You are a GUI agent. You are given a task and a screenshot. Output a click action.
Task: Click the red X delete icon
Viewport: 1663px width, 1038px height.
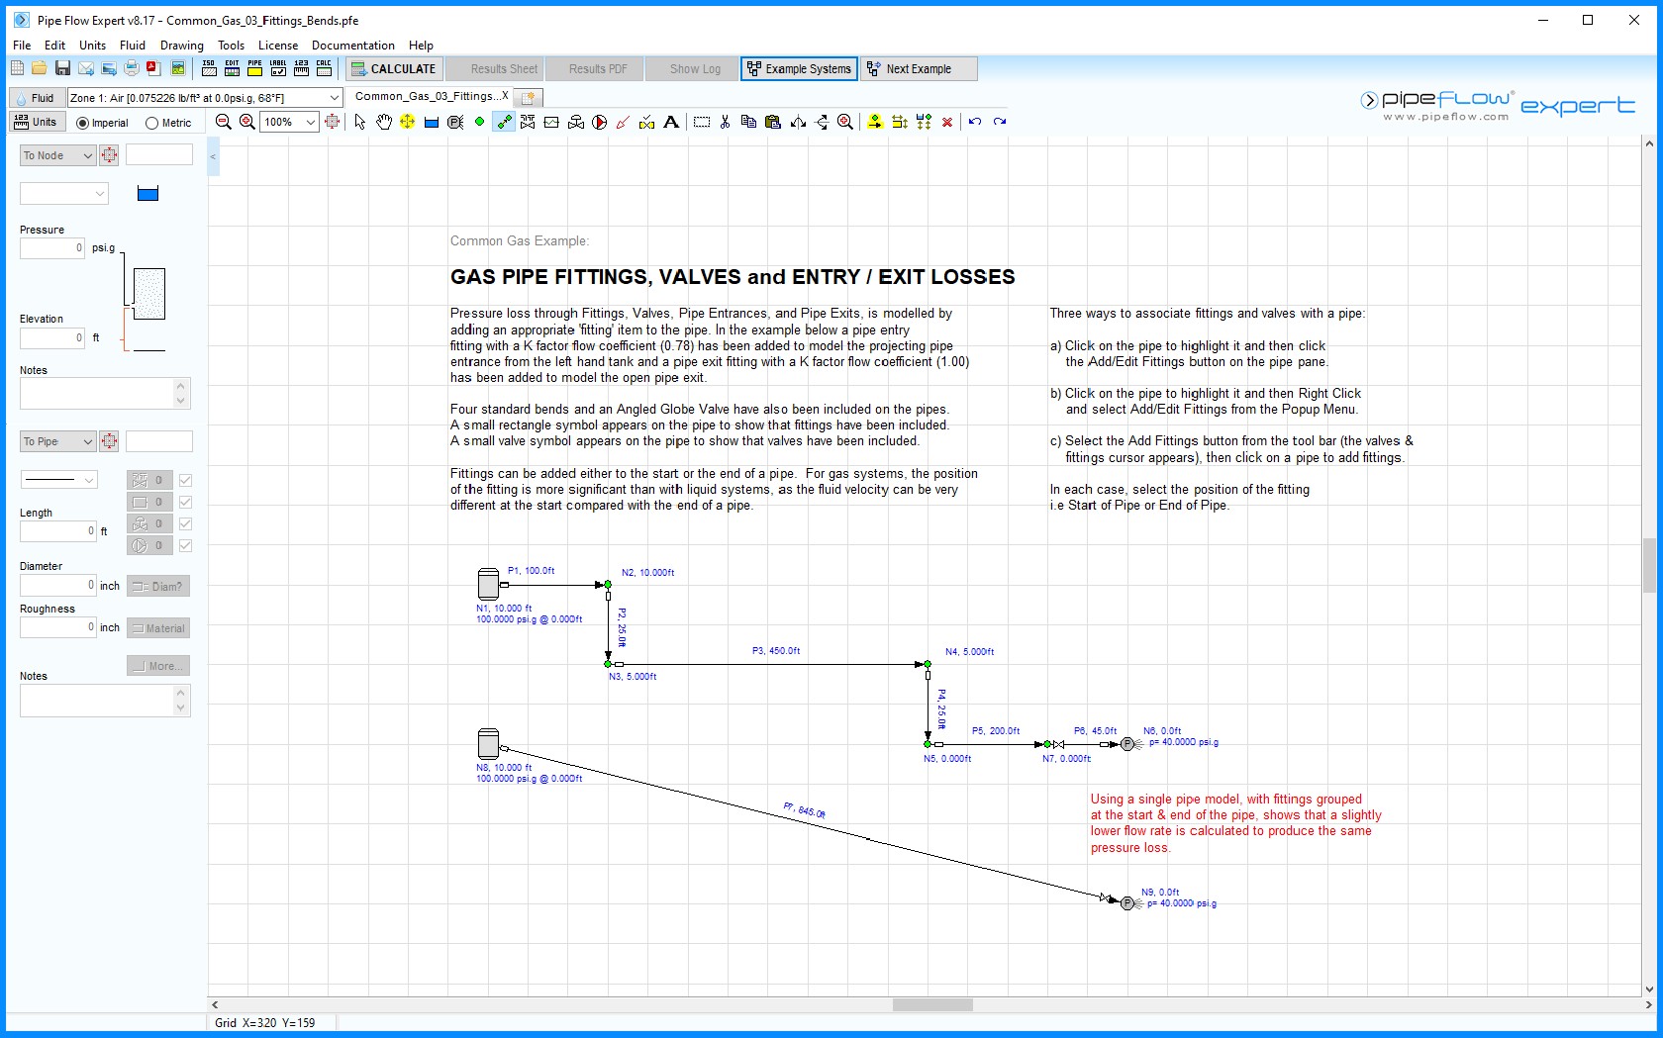coord(947,122)
